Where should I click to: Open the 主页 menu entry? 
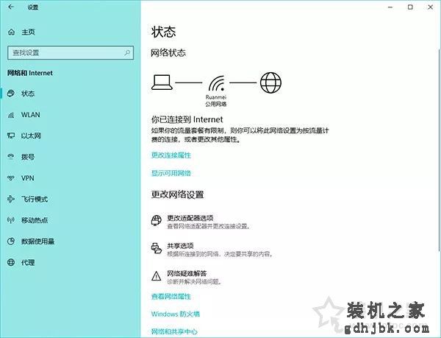[28, 32]
